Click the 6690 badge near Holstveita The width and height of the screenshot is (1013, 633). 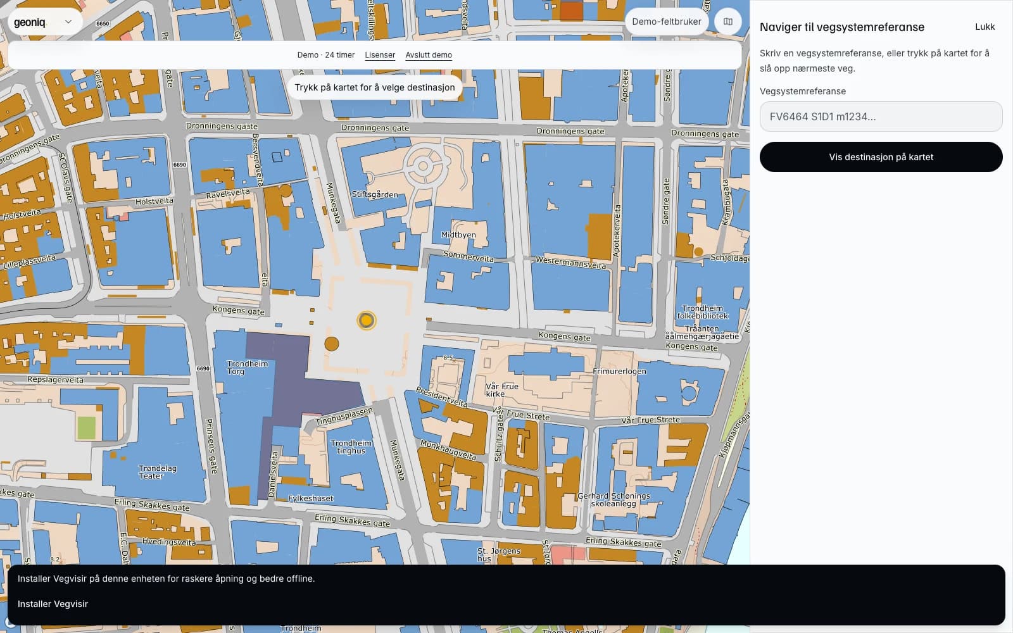tap(180, 165)
